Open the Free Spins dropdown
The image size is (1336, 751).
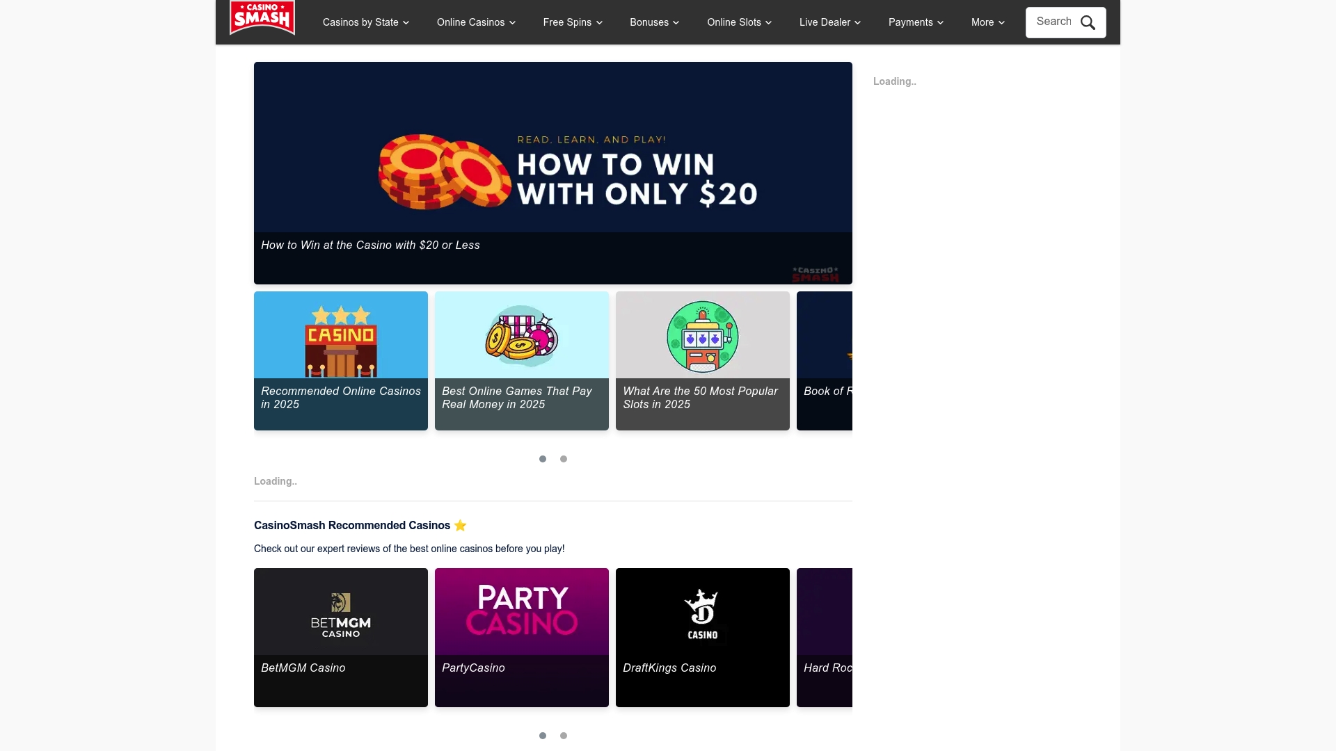573,22
